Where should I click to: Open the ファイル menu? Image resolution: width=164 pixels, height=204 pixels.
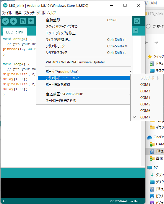coord(7,13)
